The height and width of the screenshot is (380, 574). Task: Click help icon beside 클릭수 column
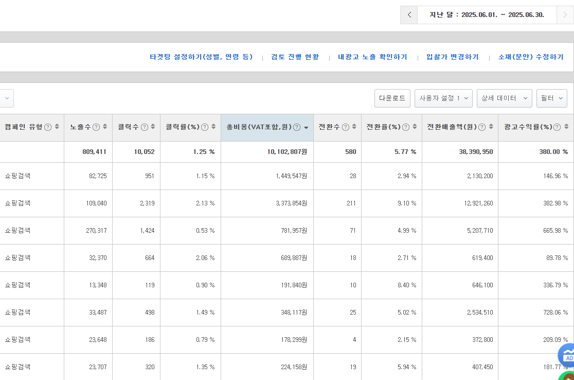tap(145, 127)
